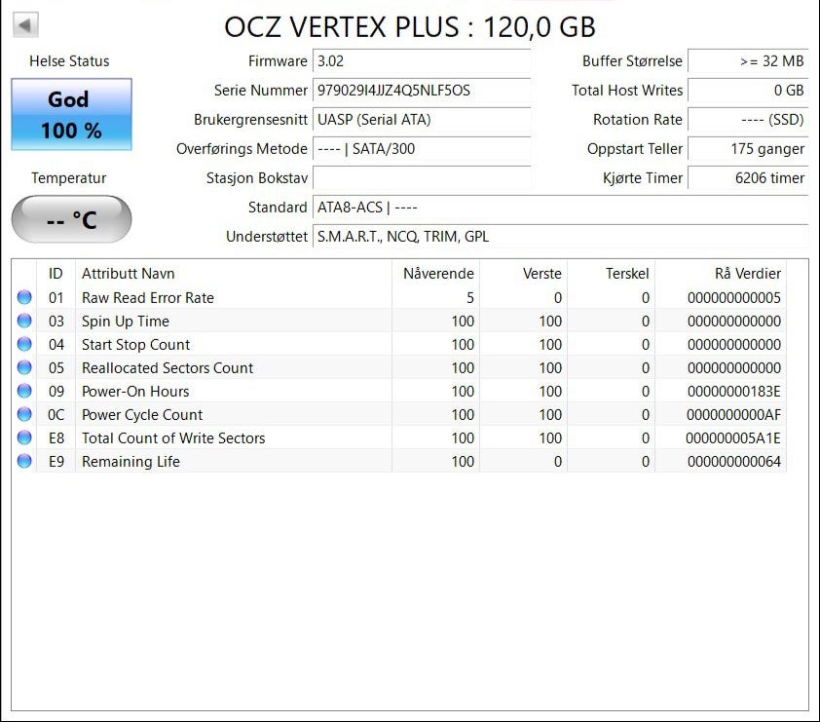Click the ID cell E8
The image size is (820, 722).
click(x=56, y=437)
